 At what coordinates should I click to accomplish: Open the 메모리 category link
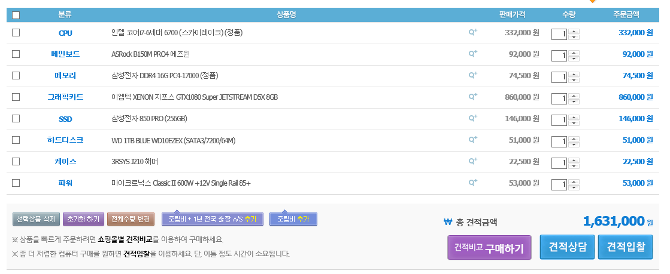[x=65, y=75]
